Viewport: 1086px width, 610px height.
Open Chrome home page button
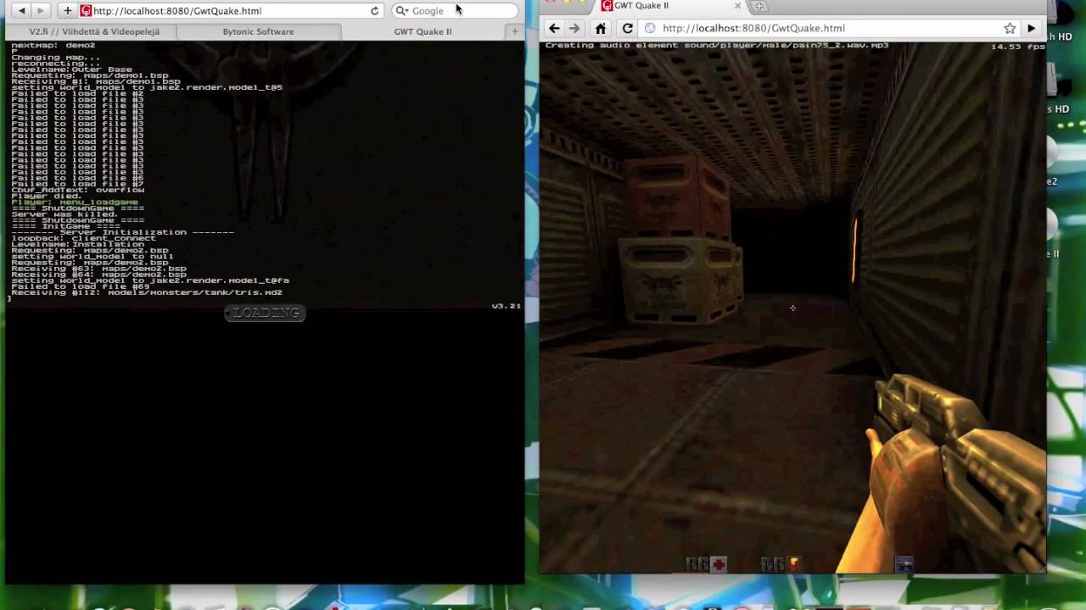coord(601,28)
